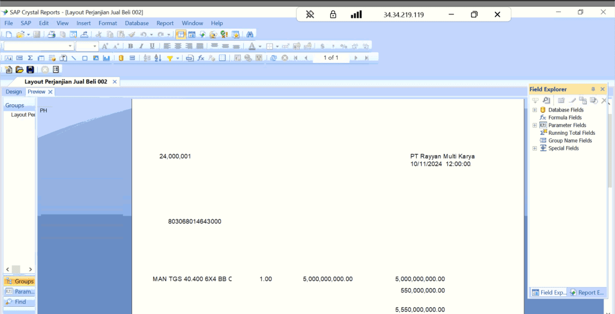Click the Align Center icon

pyautogui.click(x=178, y=46)
